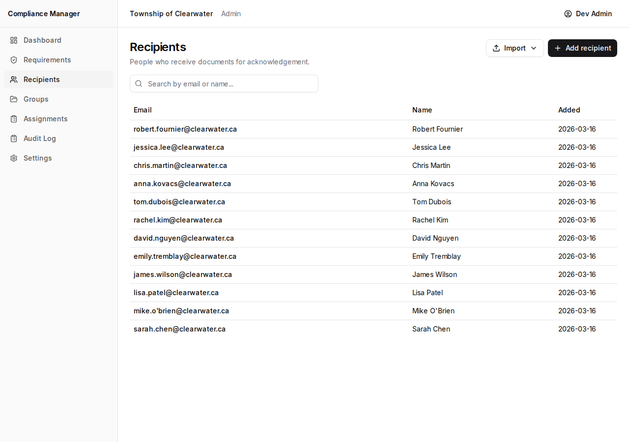Screen dimensions: 629x442
Task: Click the Added column header
Action: click(x=569, y=110)
